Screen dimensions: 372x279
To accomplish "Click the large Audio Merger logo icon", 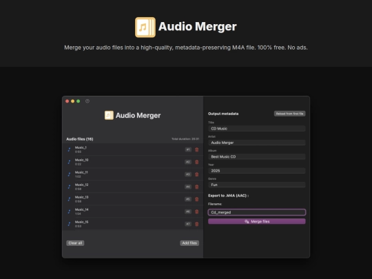I will click(145, 27).
